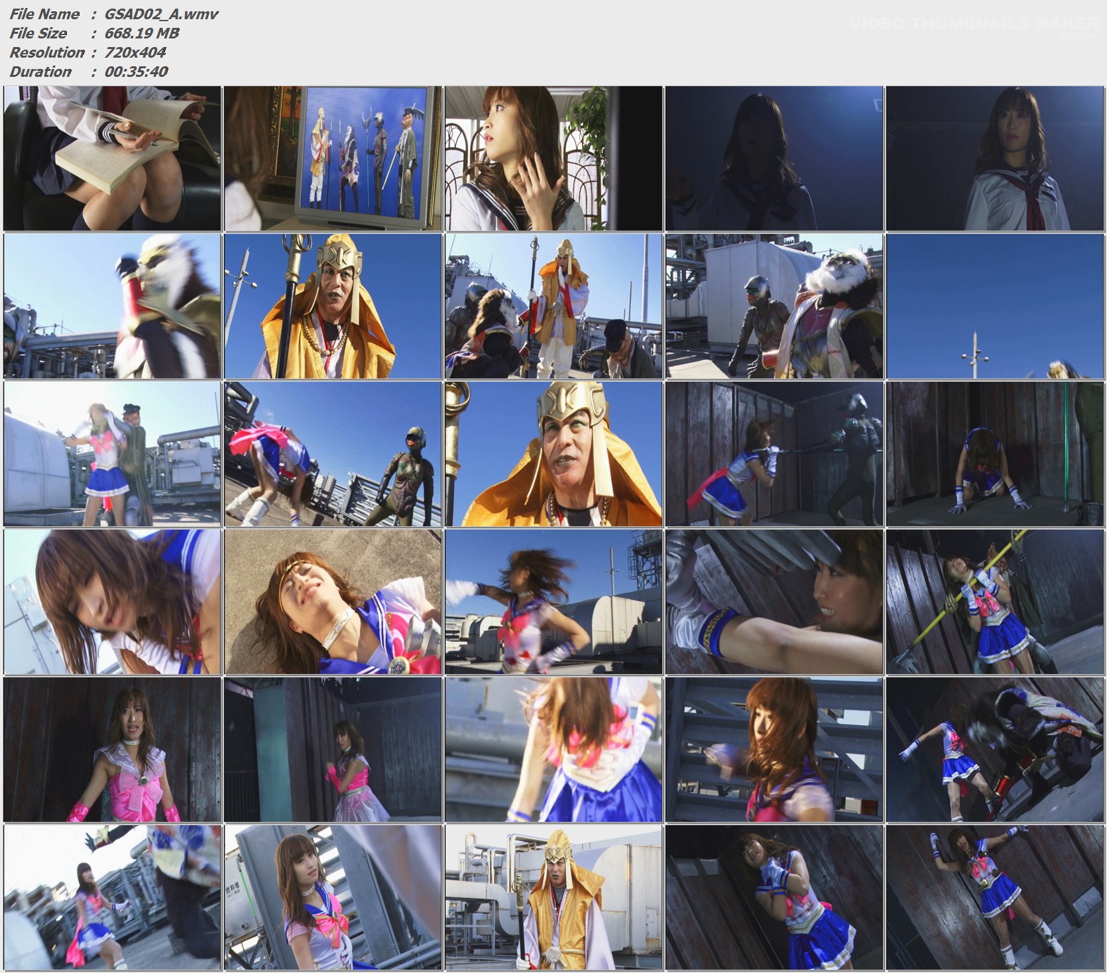Select heroine clutching chest against wooden wall thumbnail
The height and width of the screenshot is (973, 1107).
774,897
